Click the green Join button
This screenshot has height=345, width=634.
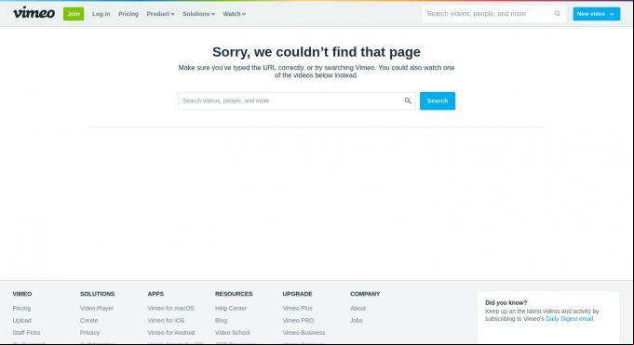(74, 14)
